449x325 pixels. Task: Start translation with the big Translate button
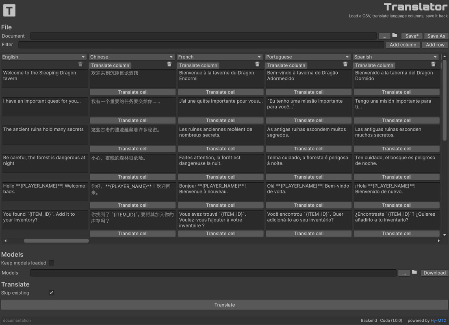pos(224,305)
